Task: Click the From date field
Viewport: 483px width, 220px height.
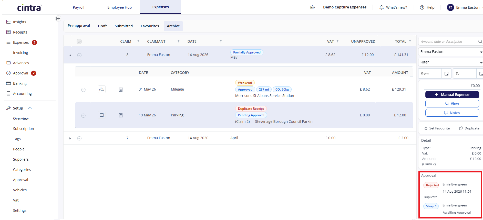Action: coord(430,73)
